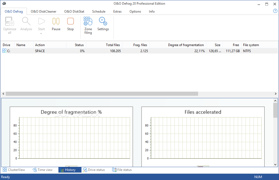Click the Files accelerated chart

click(x=203, y=137)
